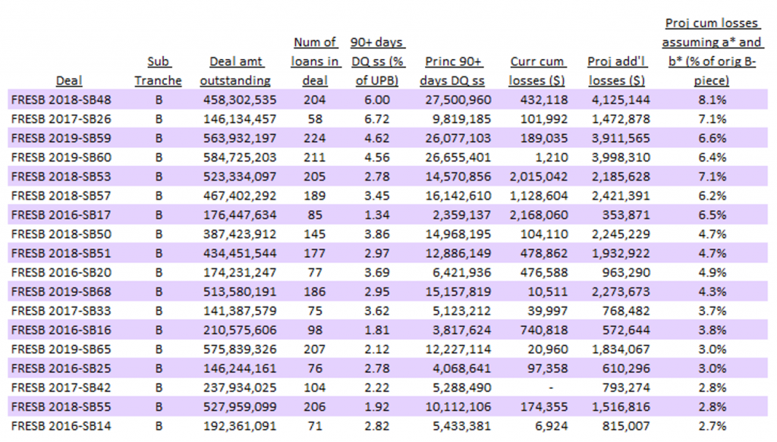777x442 pixels.
Task: Click the Proj cum losses assuming header
Action: tap(701, 52)
